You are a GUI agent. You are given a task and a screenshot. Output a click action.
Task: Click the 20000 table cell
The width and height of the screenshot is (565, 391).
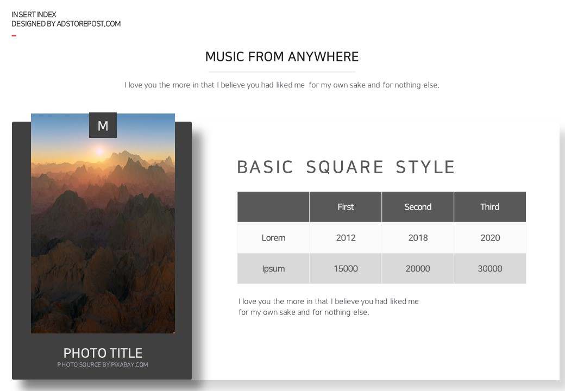coord(418,269)
